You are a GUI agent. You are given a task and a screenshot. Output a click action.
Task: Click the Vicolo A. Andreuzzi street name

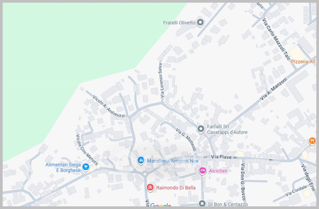pyautogui.click(x=108, y=106)
